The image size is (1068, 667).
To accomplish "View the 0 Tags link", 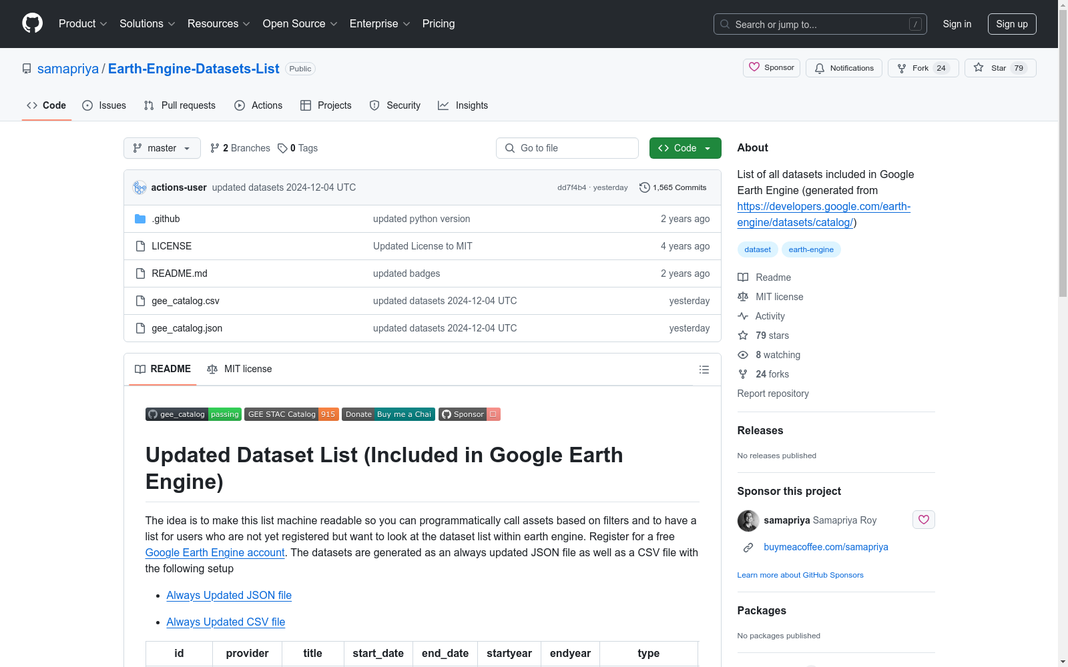I will point(298,148).
